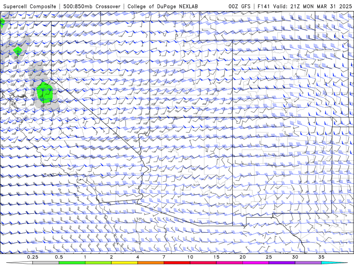
Task: Click the "College of DuPage NEXLAB" credit
Action: pyautogui.click(x=162, y=6)
